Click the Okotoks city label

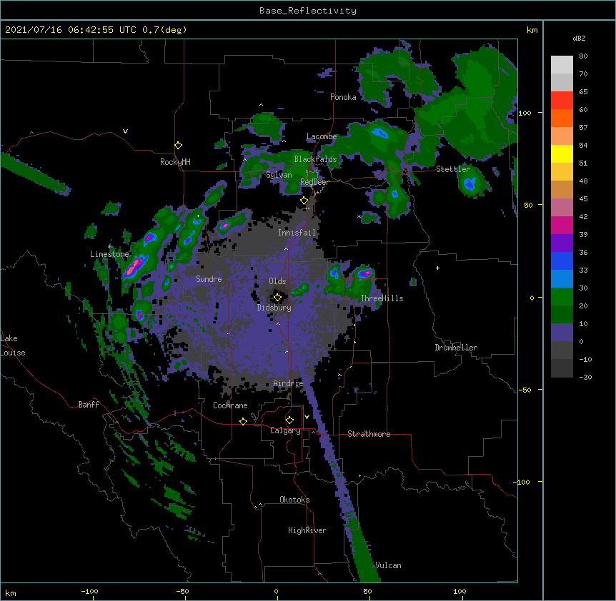(x=294, y=500)
